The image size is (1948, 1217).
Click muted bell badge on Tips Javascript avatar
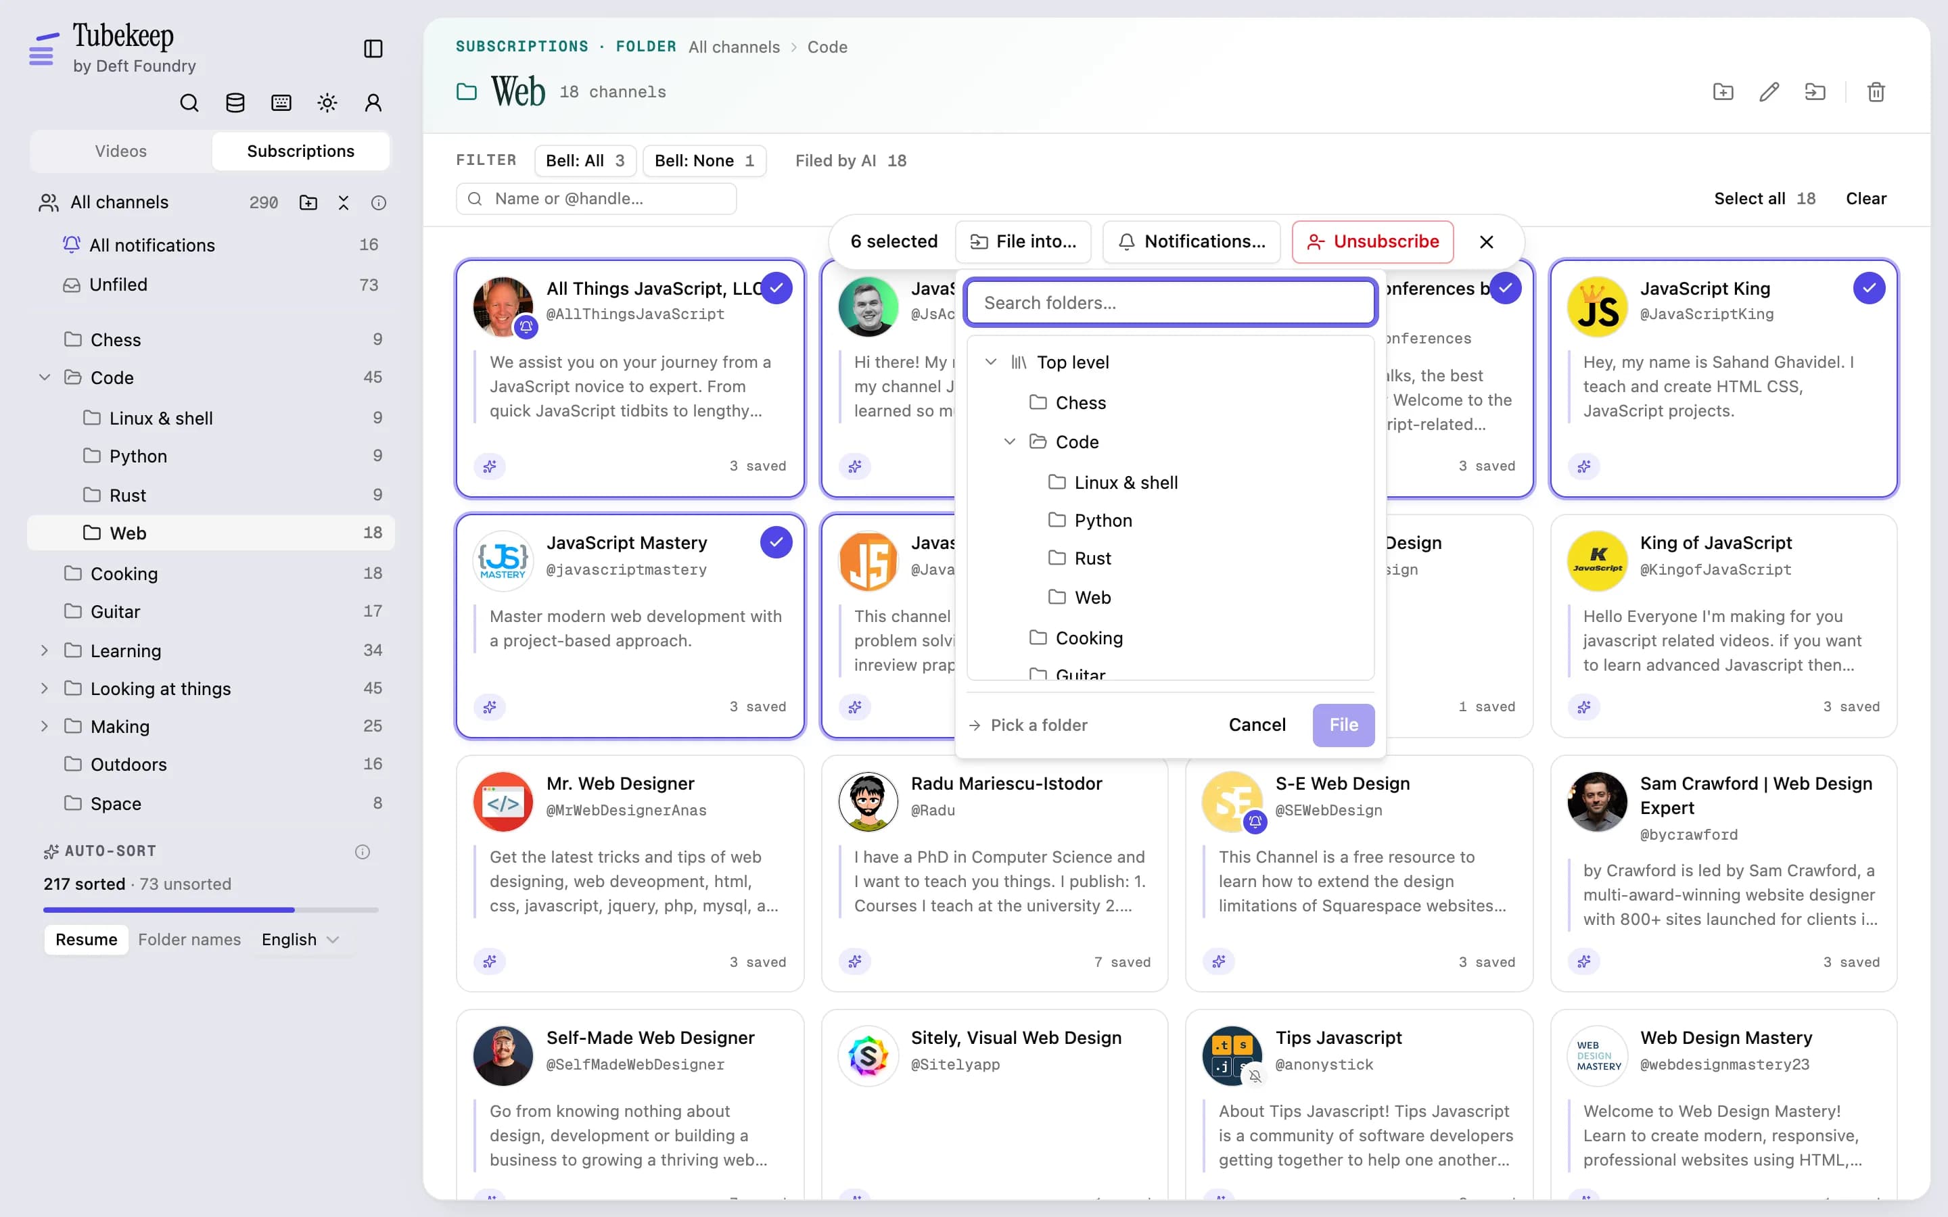tap(1255, 1076)
